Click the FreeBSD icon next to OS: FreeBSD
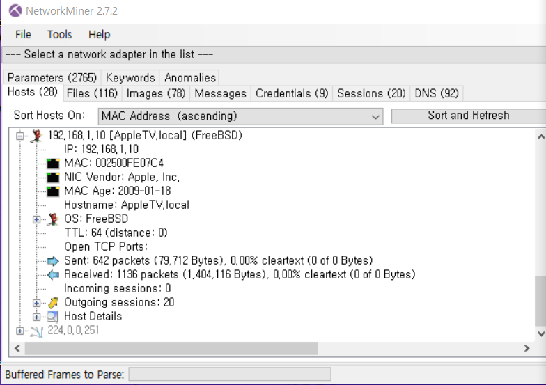Screen dimensions: 546x385 (x=53, y=219)
